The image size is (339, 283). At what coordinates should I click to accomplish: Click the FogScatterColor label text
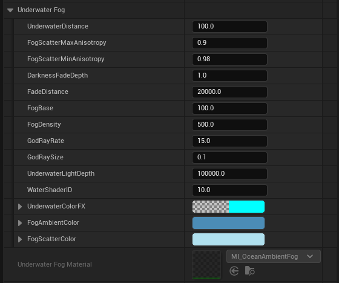(51, 239)
